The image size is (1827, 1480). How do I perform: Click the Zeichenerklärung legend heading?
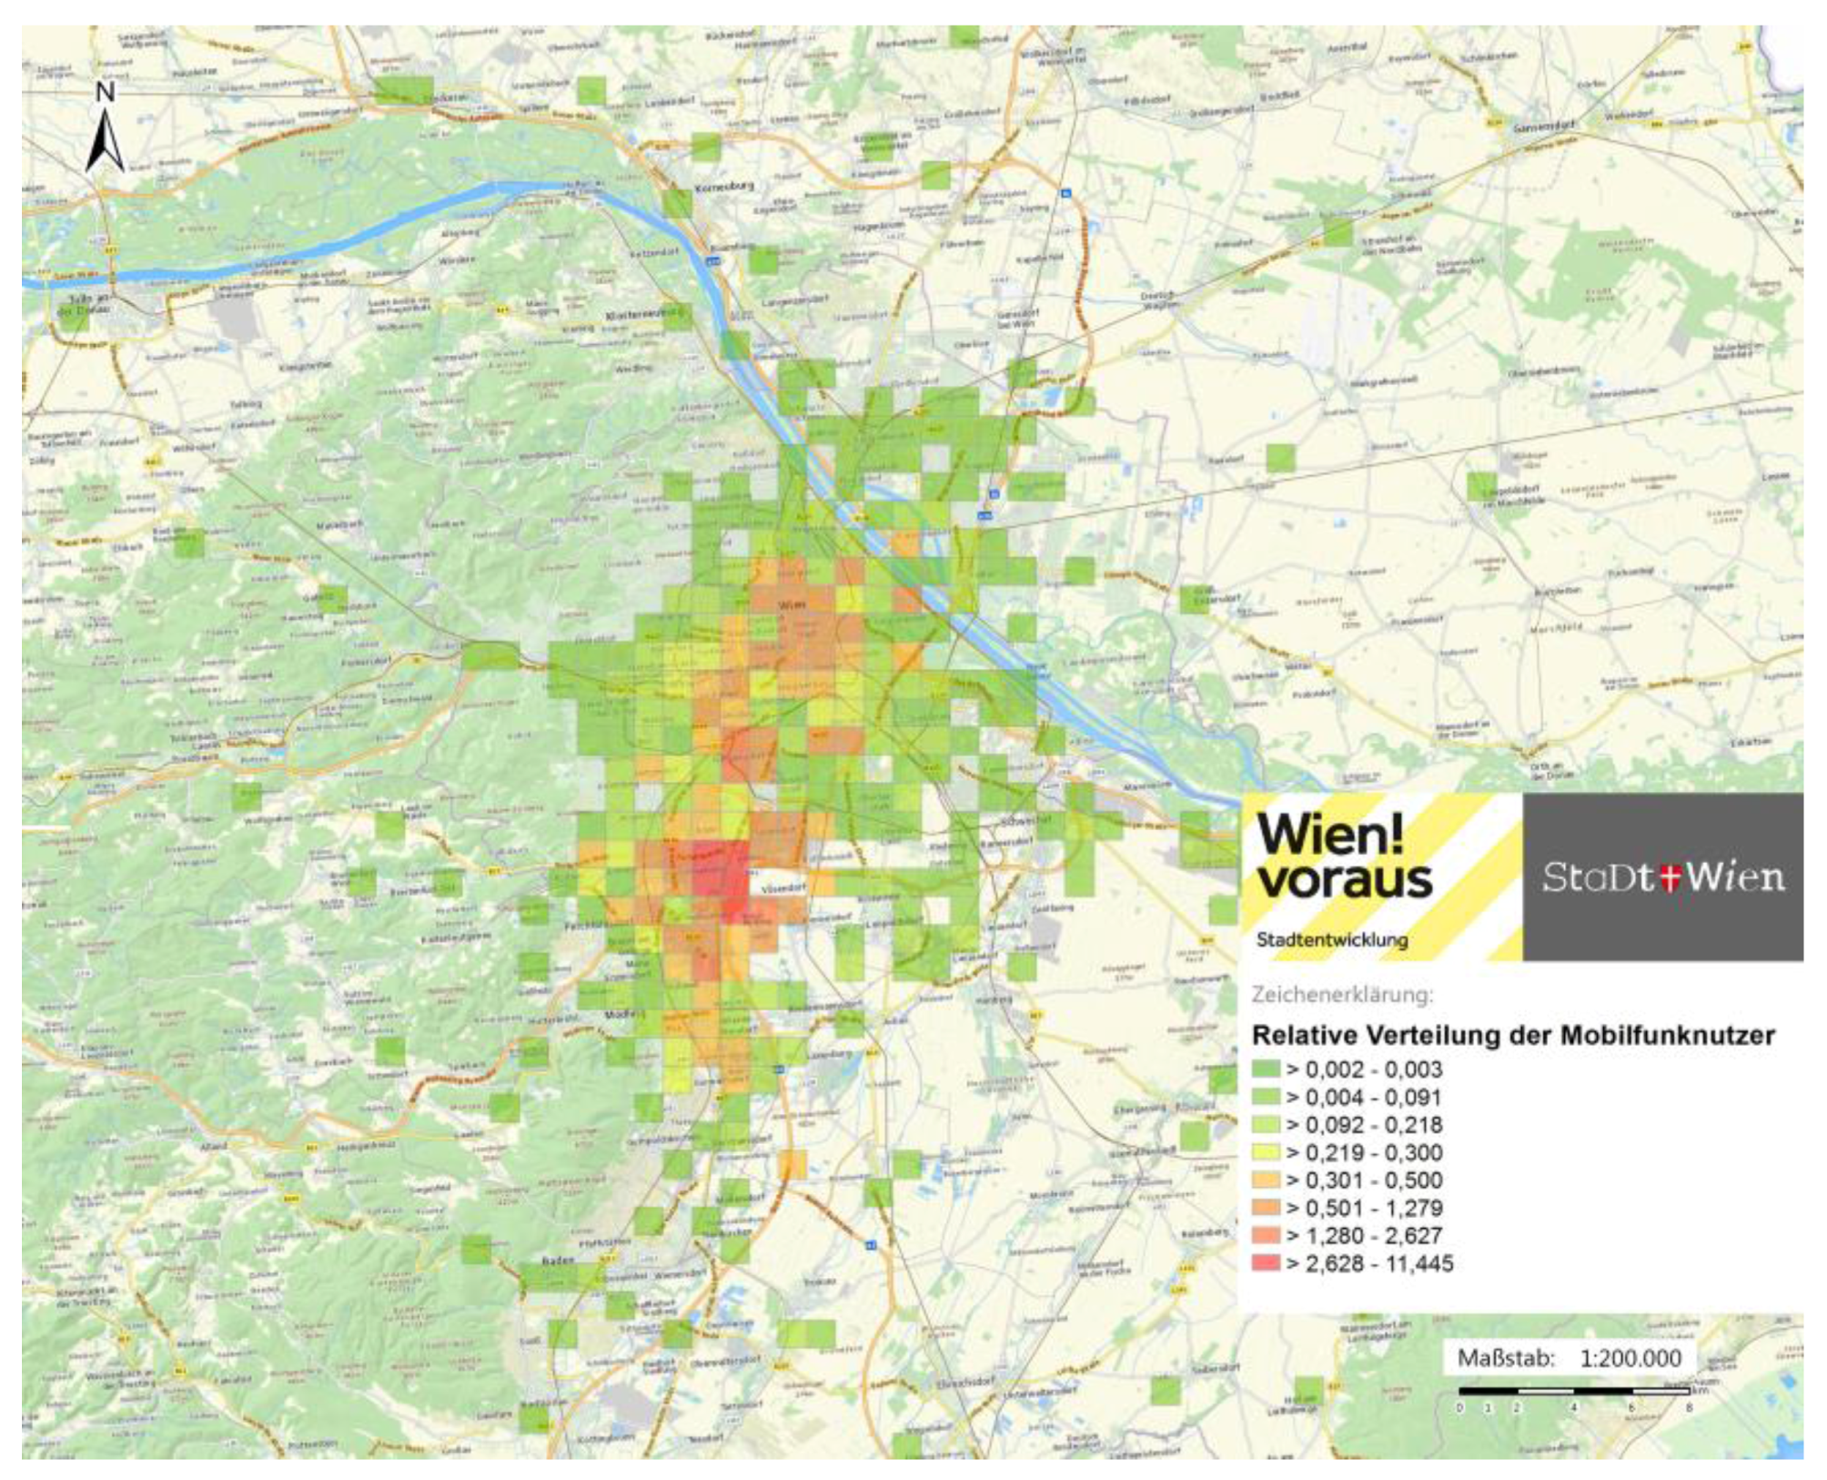coord(1342,994)
